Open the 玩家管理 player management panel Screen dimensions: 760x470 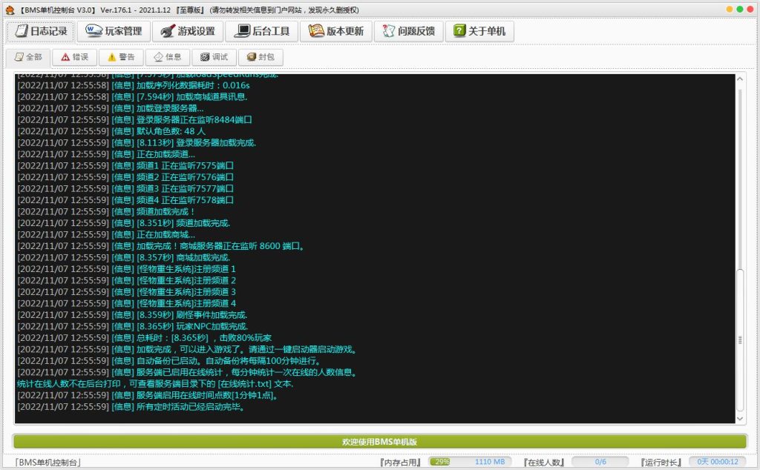coord(113,31)
